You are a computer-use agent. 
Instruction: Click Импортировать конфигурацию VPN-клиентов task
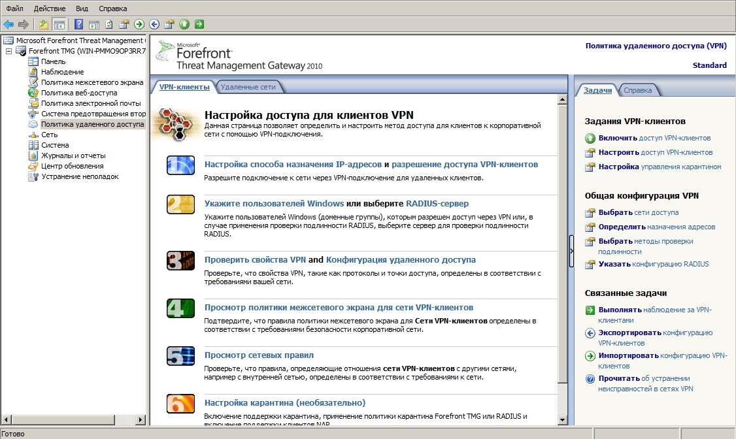[x=663, y=361]
